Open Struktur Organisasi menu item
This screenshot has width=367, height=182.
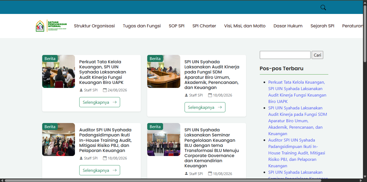coord(94,26)
